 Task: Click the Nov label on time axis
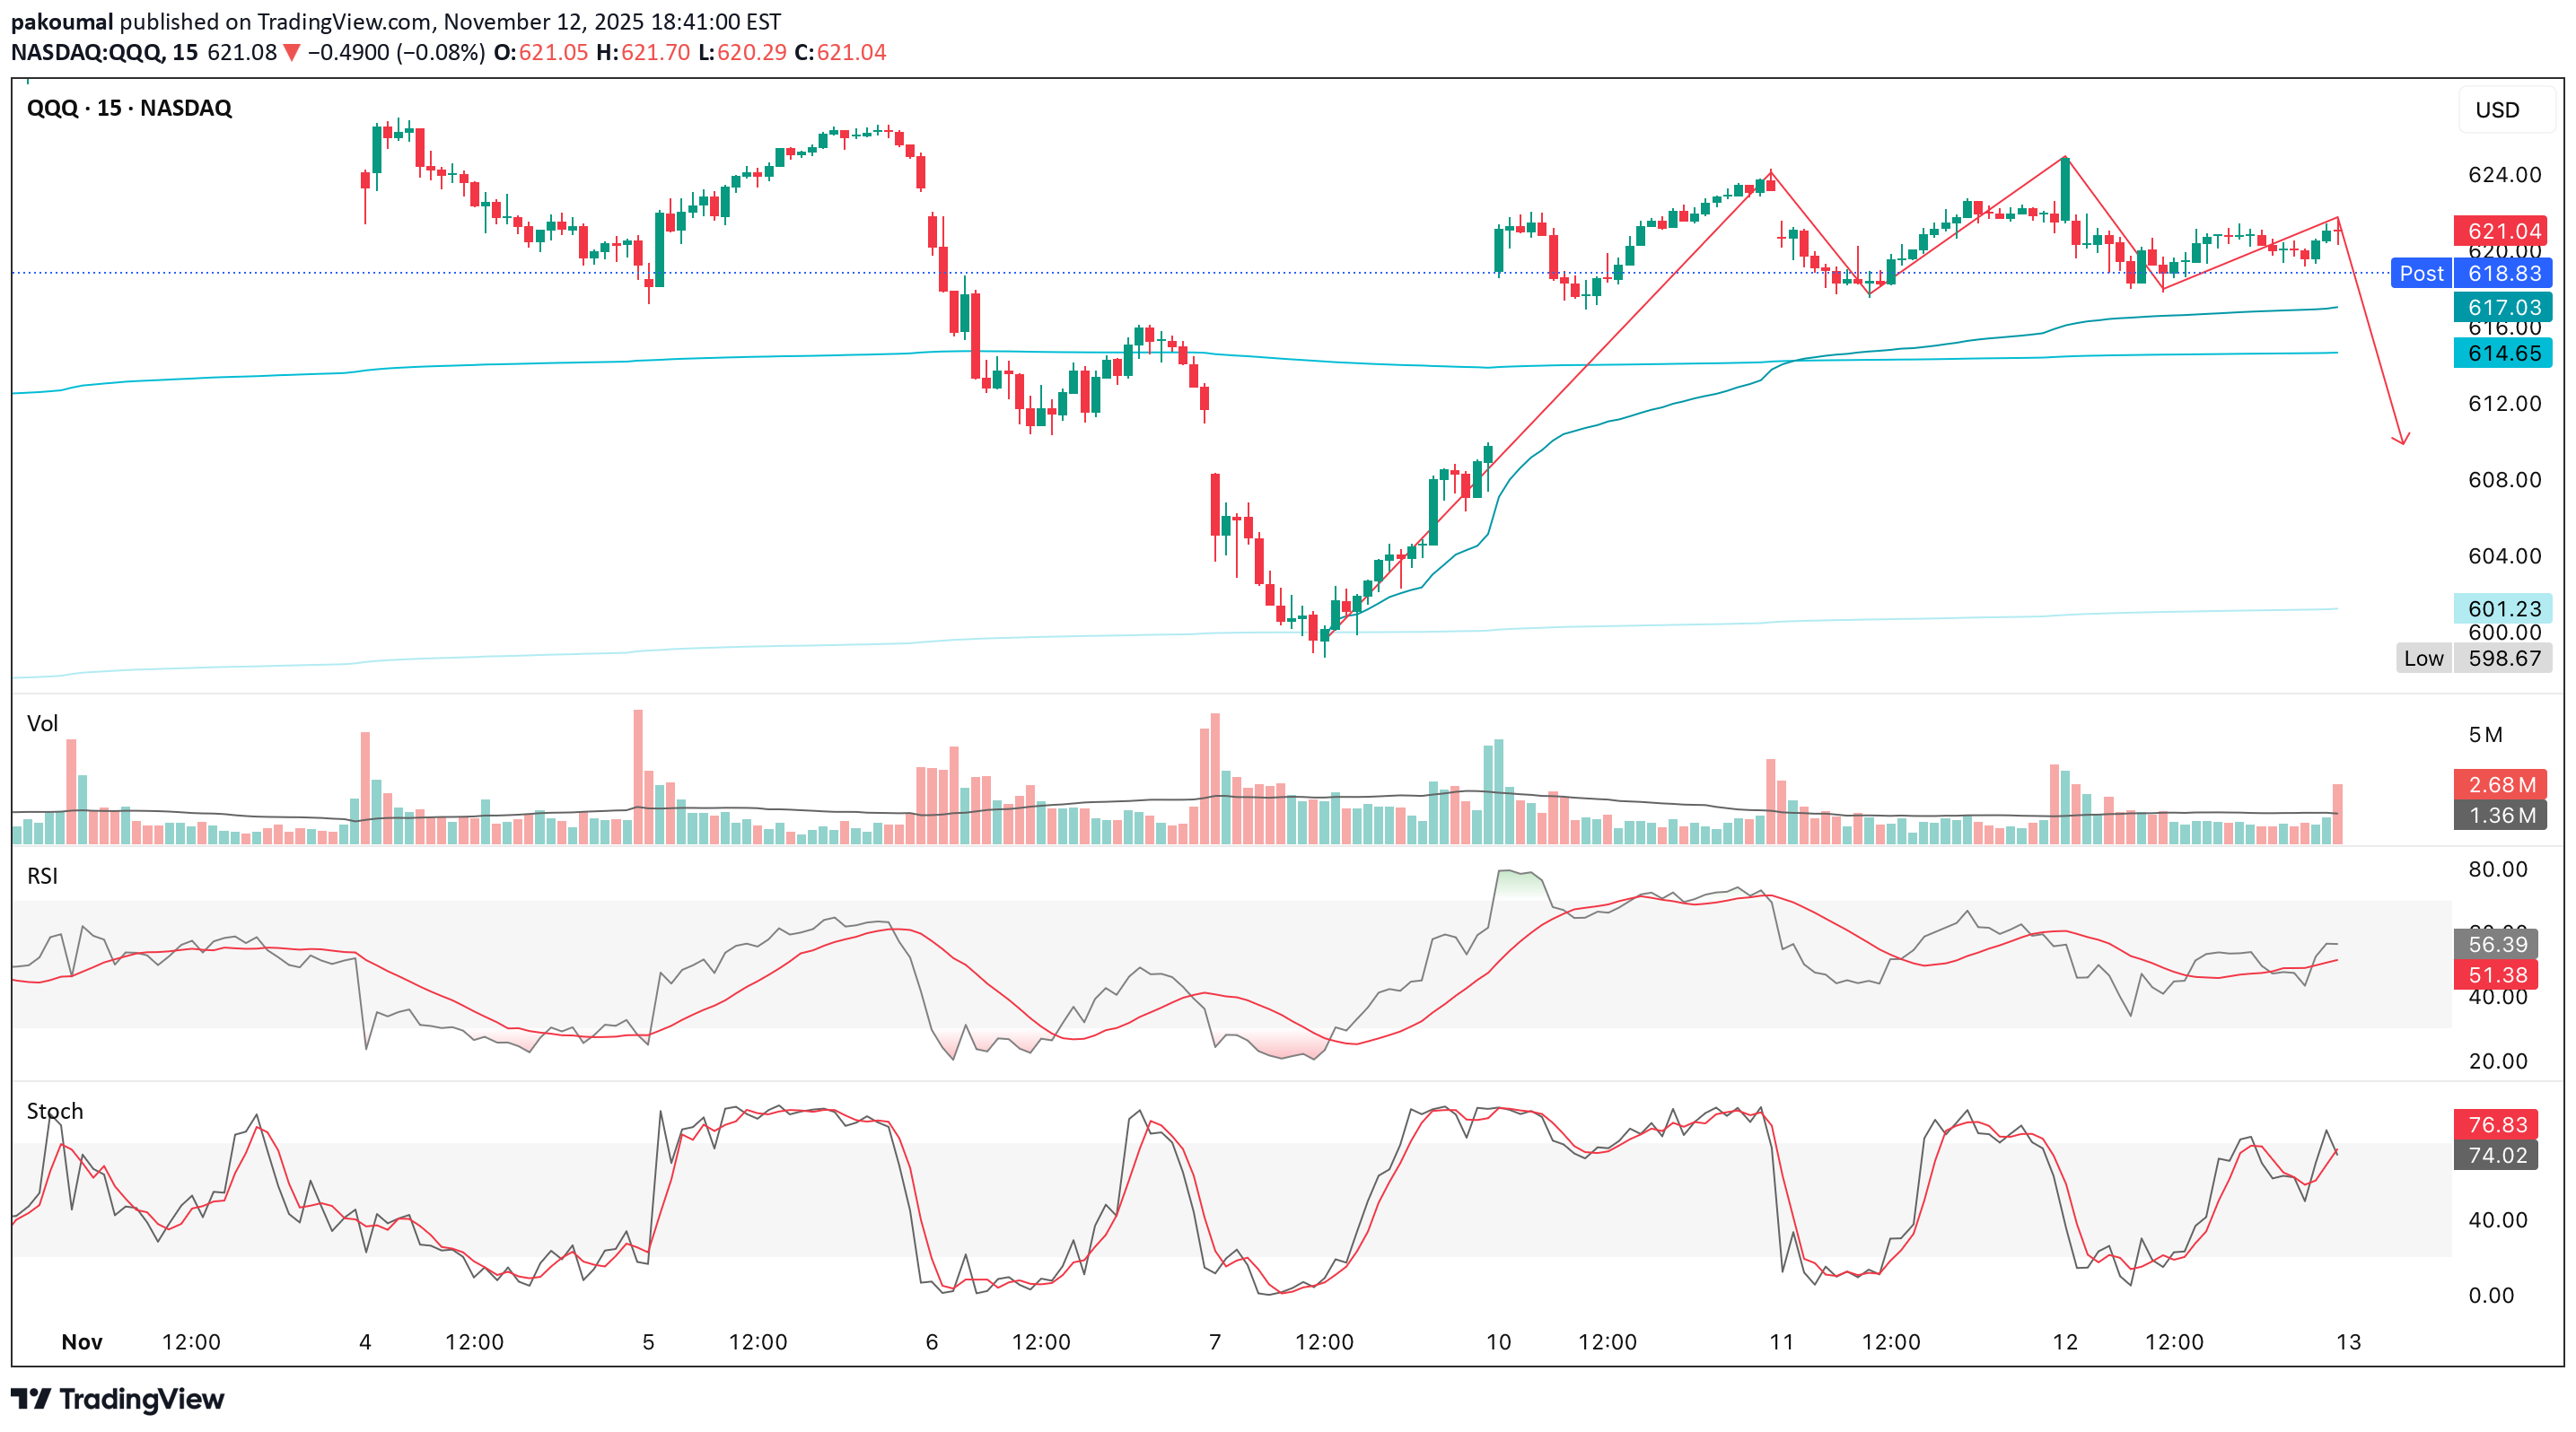[82, 1342]
